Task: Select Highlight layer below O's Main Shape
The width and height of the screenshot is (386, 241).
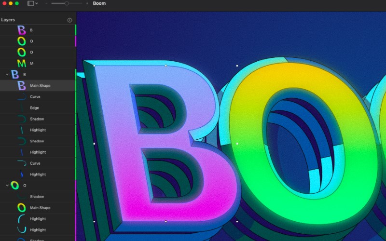Action: pyautogui.click(x=38, y=219)
